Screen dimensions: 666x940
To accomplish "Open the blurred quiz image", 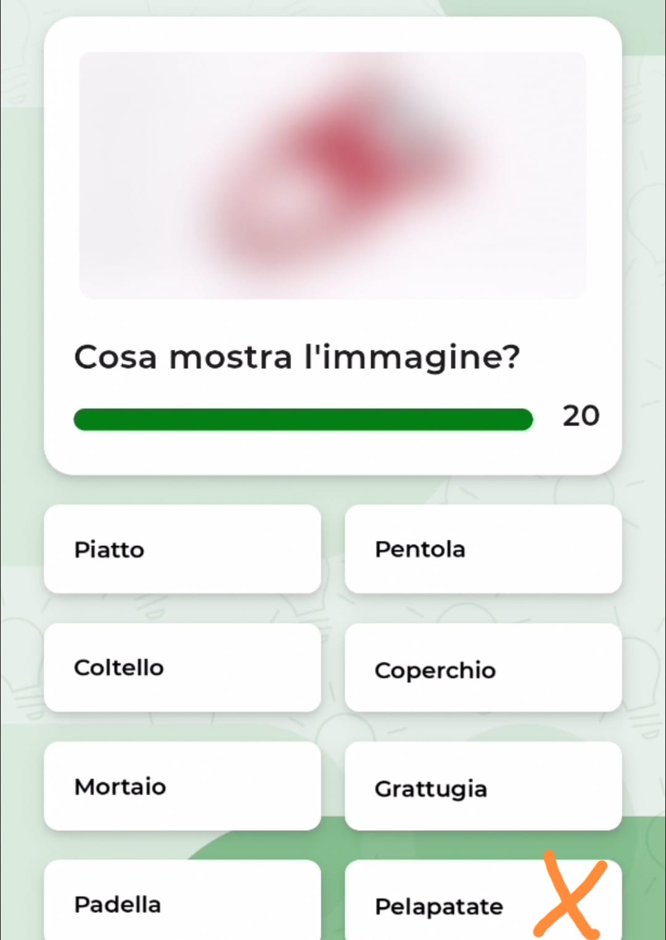I will 333,176.
